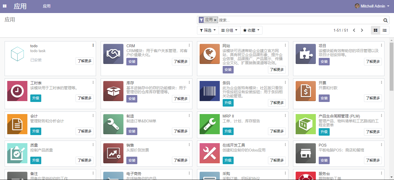Click 了解更多 on the 在线开发工具 card

[x=277, y=160]
